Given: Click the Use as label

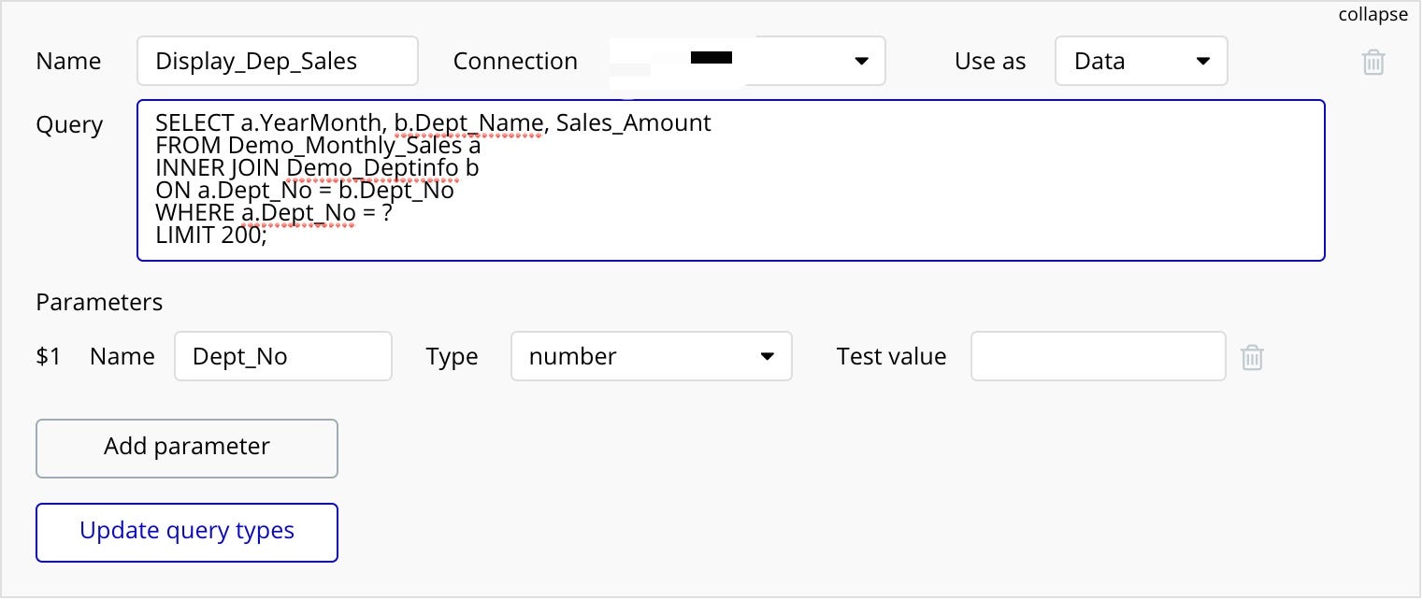Looking at the screenshot, I should [989, 62].
